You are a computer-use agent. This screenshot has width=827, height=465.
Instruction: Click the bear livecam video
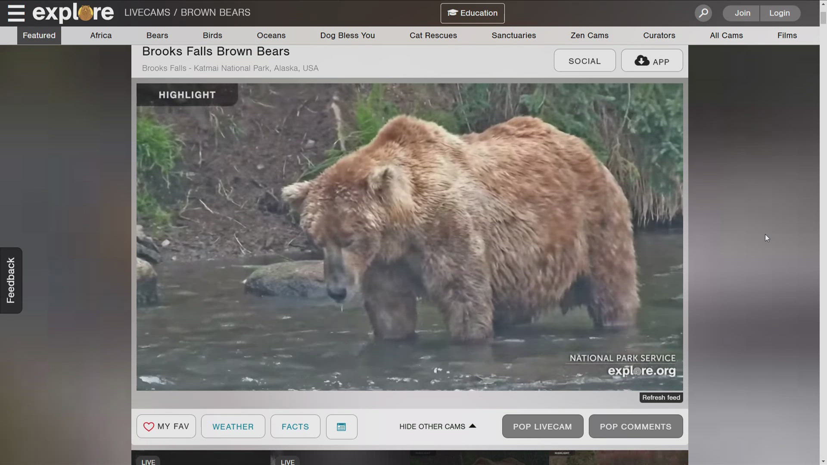410,237
